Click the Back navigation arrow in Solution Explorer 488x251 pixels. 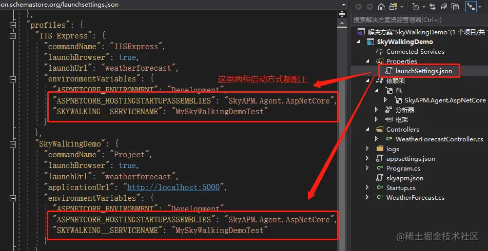coord(359,7)
